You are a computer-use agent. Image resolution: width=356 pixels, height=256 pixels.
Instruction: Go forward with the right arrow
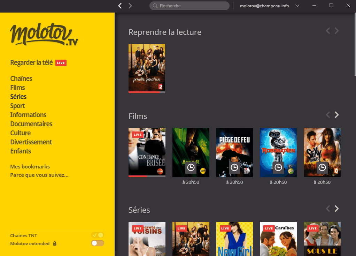pos(130,6)
